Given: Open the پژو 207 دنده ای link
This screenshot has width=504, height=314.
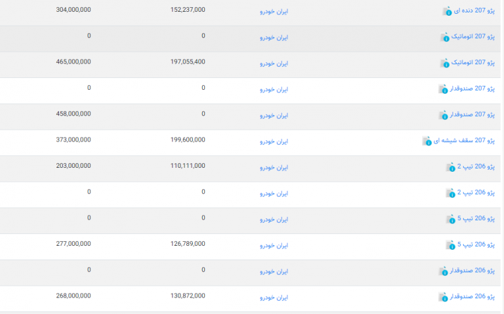Looking at the screenshot, I should 474,10.
